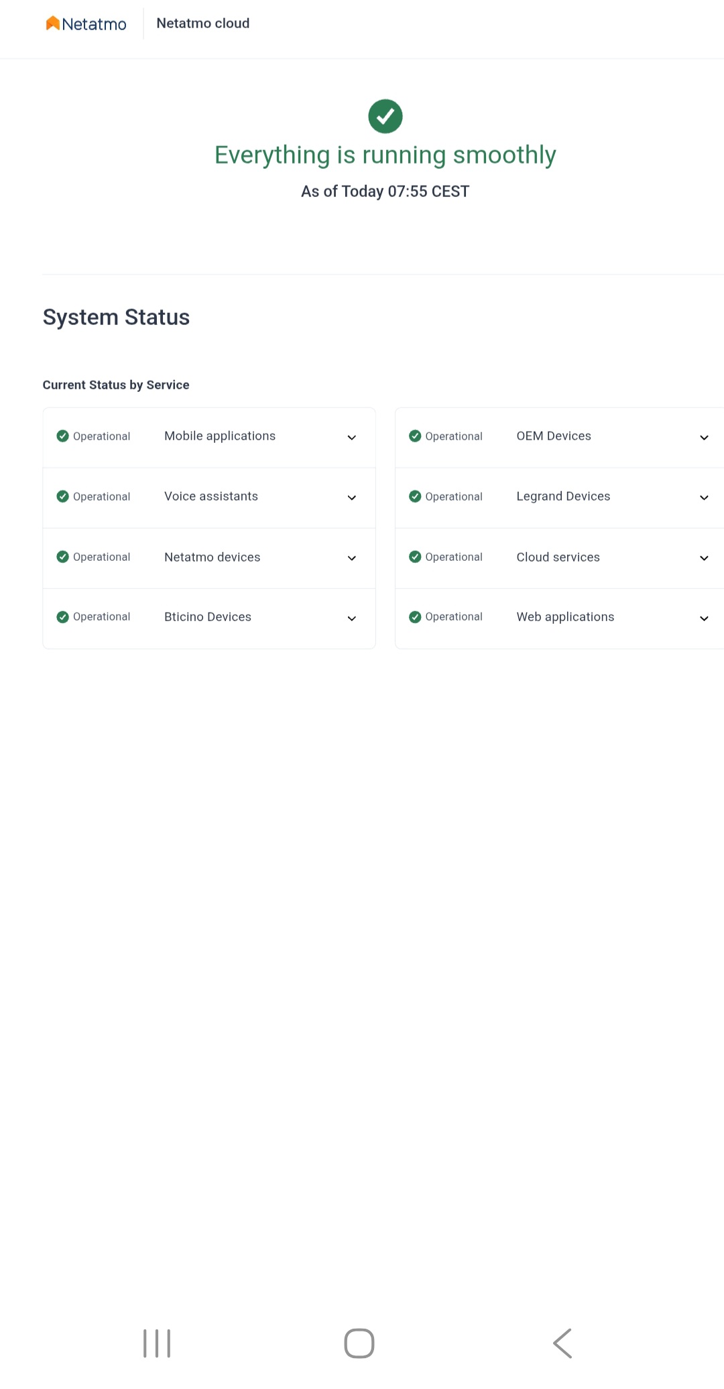Click Web applications operational check icon

point(415,617)
